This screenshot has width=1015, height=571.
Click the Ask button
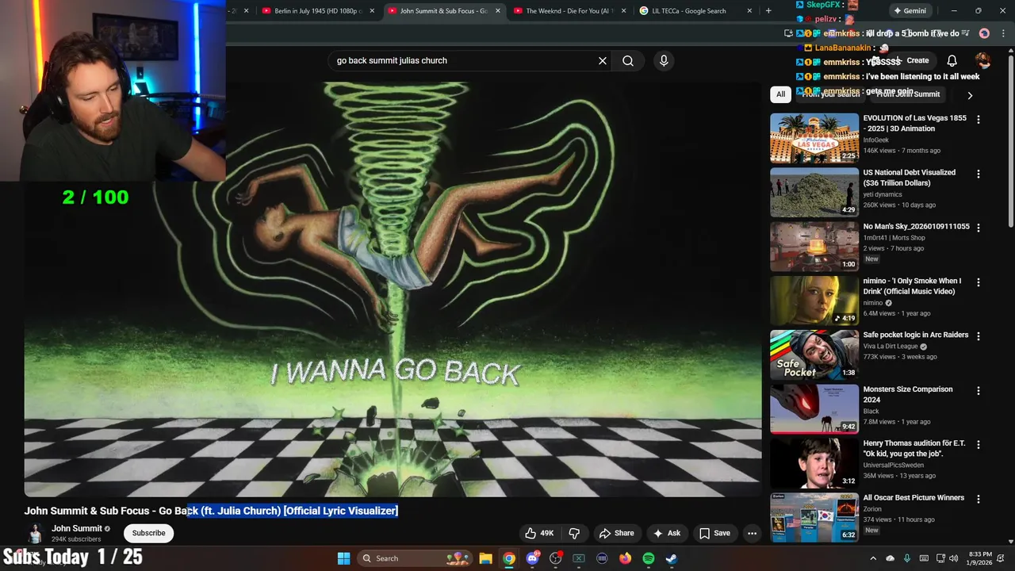[666, 533]
